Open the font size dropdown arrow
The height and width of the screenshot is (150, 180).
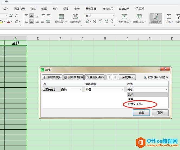pyautogui.click(x=6, y=16)
